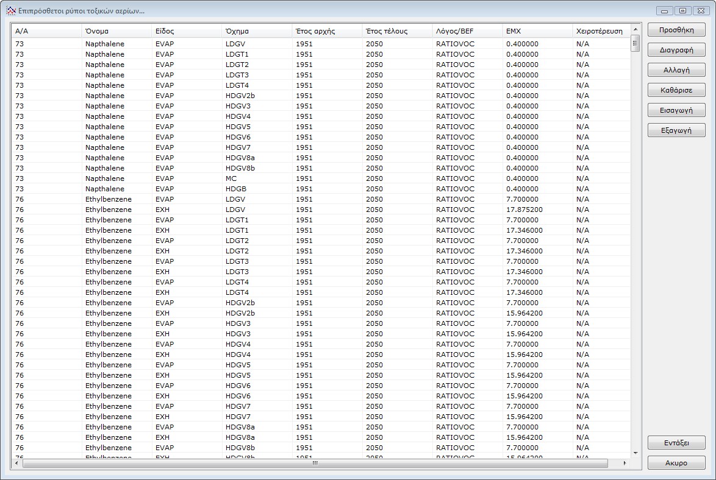Click the application icon in the title bar

[10, 10]
